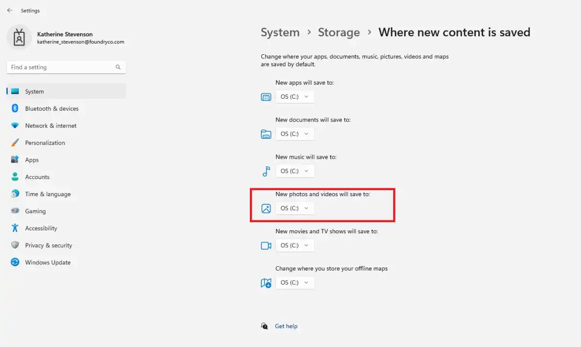Viewport: 581px width, 347px height.
Task: Open Windows Update section
Action: click(x=66, y=262)
